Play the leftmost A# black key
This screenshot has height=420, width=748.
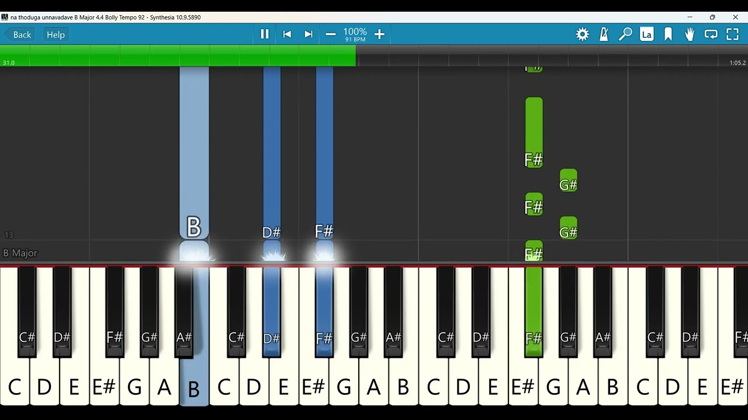[184, 312]
